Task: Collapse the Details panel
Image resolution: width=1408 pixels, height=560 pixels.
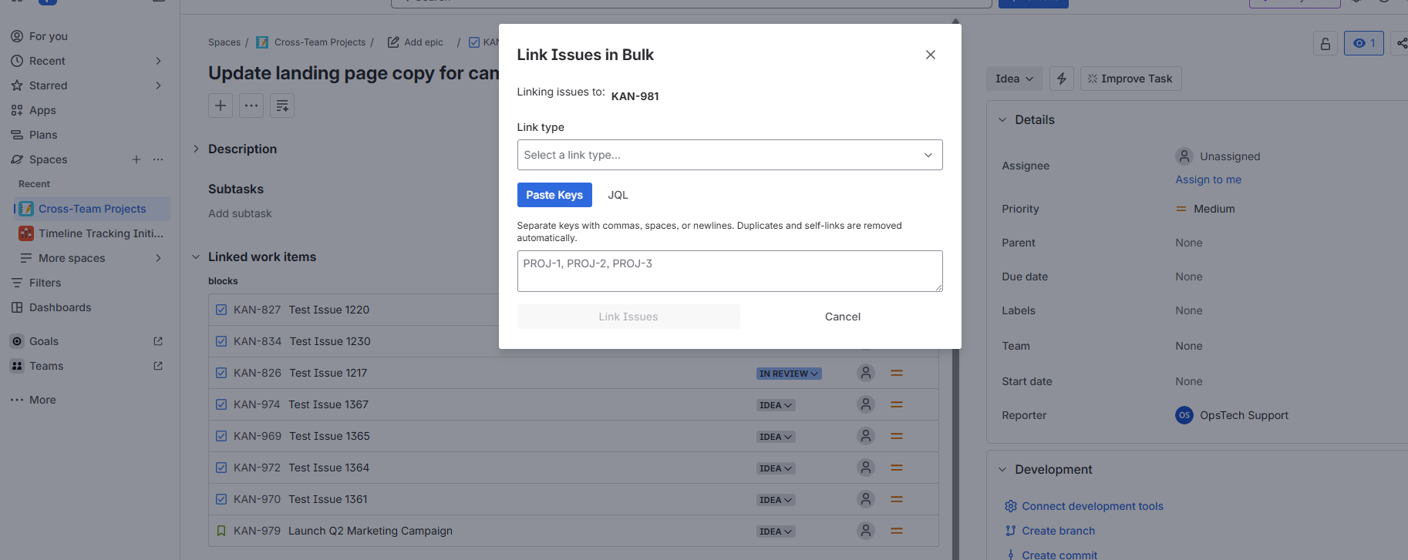Action: point(1002,119)
